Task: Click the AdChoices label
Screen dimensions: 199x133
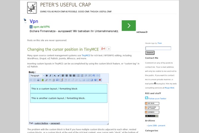Action: (142, 32)
